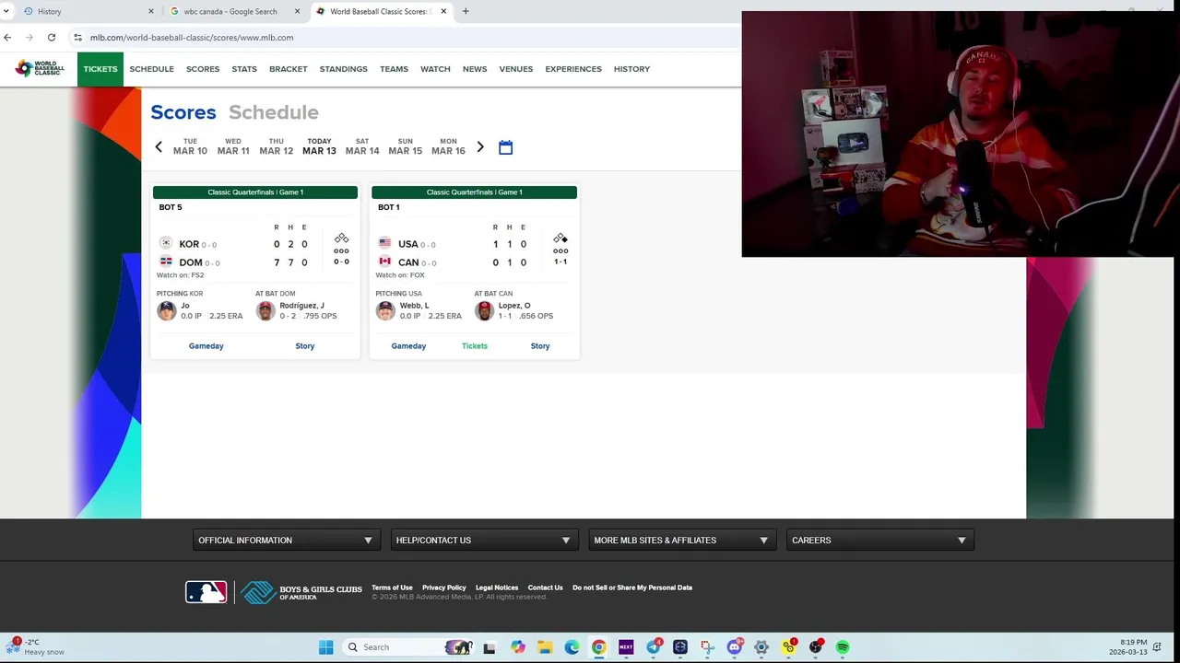Screen dimensions: 1180x663
Task: Open Settings gear from taskbar
Action: point(761,647)
